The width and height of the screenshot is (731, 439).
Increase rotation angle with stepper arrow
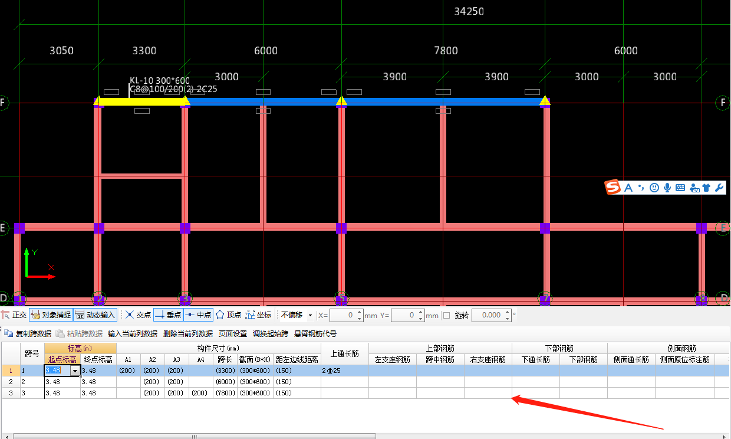tap(507, 312)
